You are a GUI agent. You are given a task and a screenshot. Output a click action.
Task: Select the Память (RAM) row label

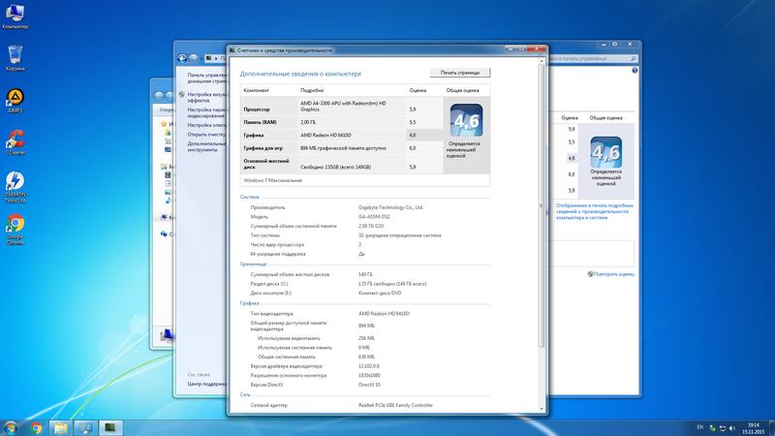pos(260,122)
